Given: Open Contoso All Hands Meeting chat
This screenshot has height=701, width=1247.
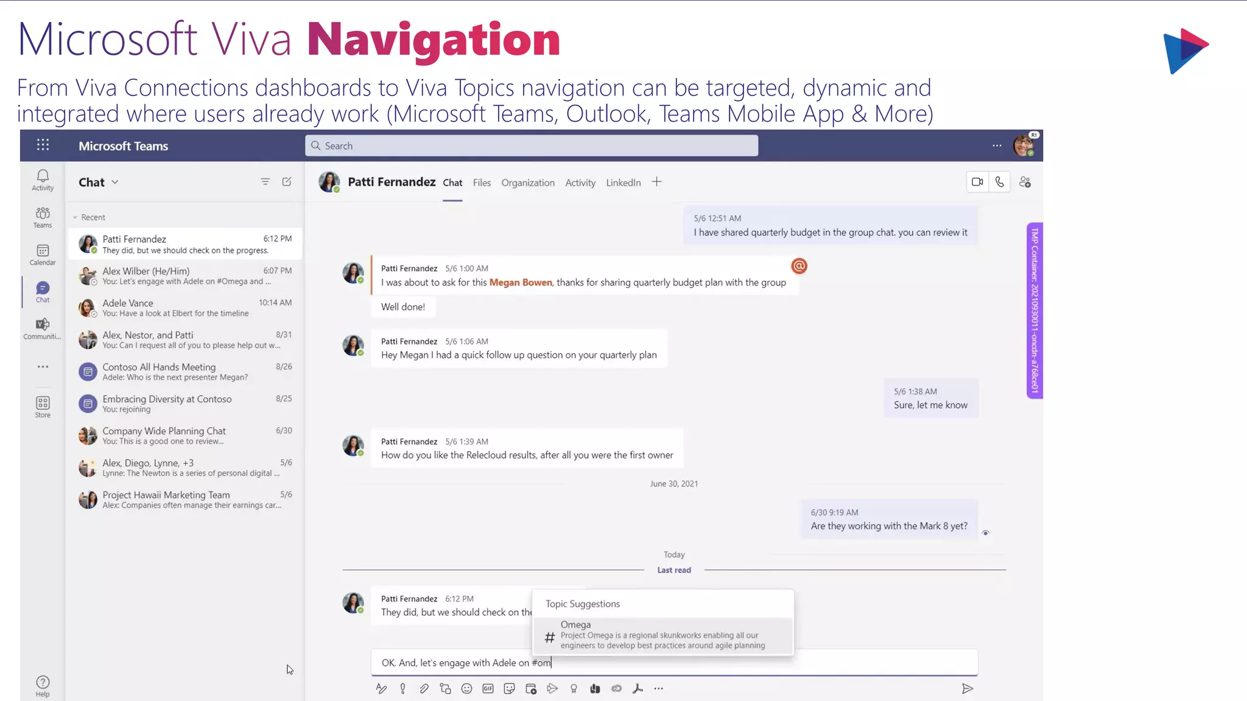Looking at the screenshot, I should [x=185, y=372].
